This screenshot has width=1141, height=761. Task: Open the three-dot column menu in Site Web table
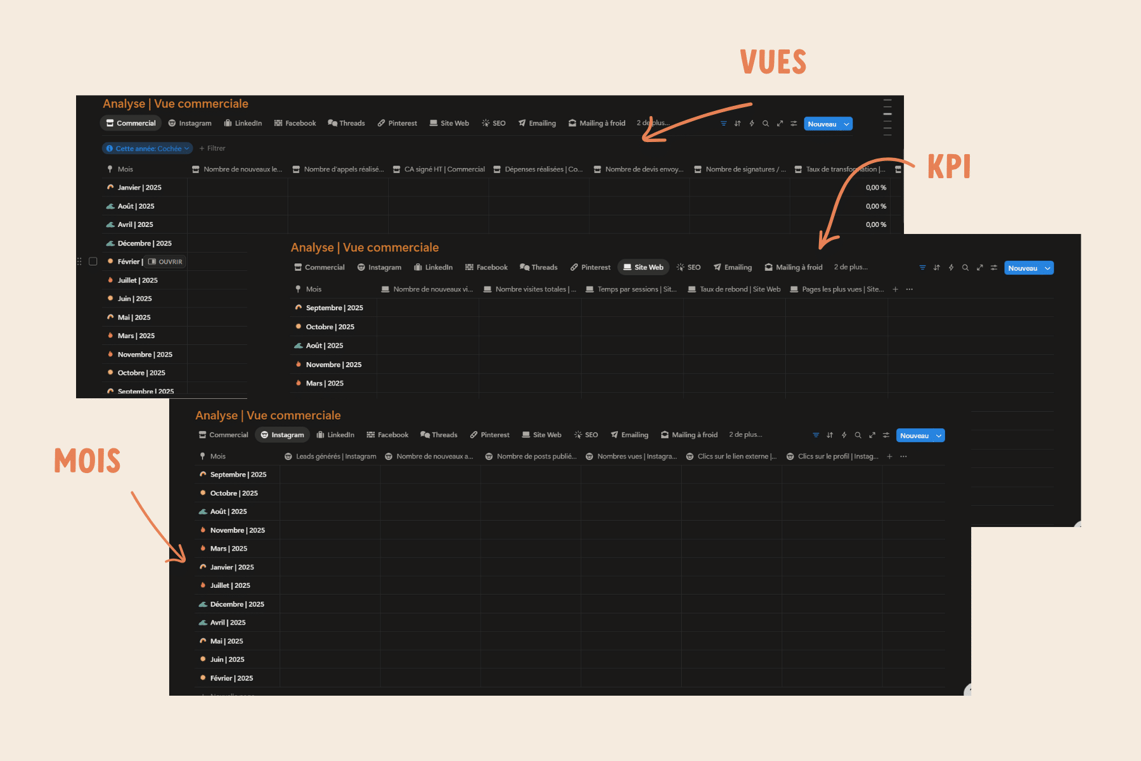[910, 289]
